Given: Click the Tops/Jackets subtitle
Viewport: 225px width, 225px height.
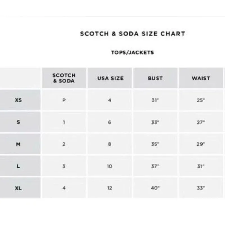Looking at the screenshot, I should coord(132,53).
